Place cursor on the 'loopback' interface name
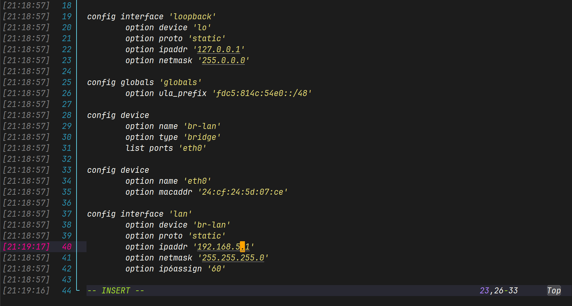 (192, 17)
